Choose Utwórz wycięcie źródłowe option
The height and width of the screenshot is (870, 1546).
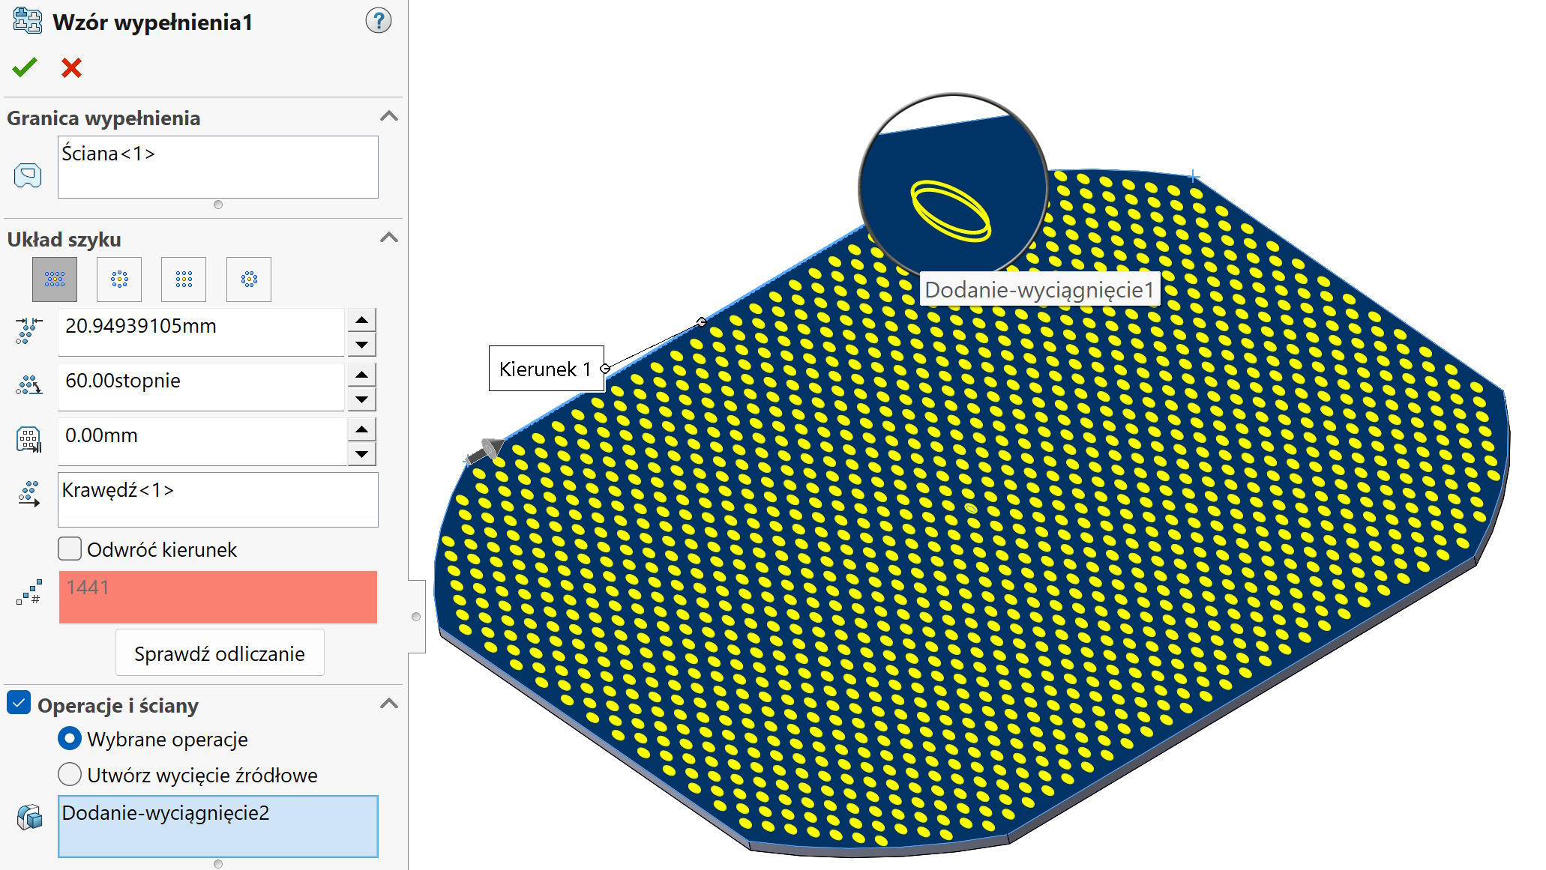pos(70,774)
